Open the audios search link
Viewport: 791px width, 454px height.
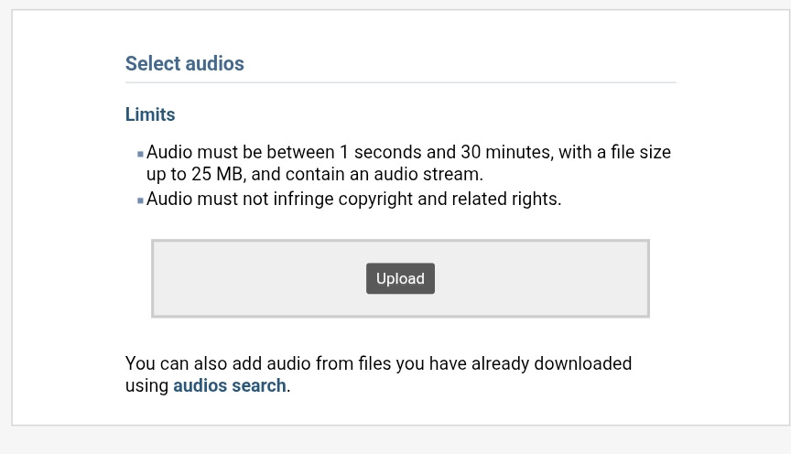[x=230, y=385]
